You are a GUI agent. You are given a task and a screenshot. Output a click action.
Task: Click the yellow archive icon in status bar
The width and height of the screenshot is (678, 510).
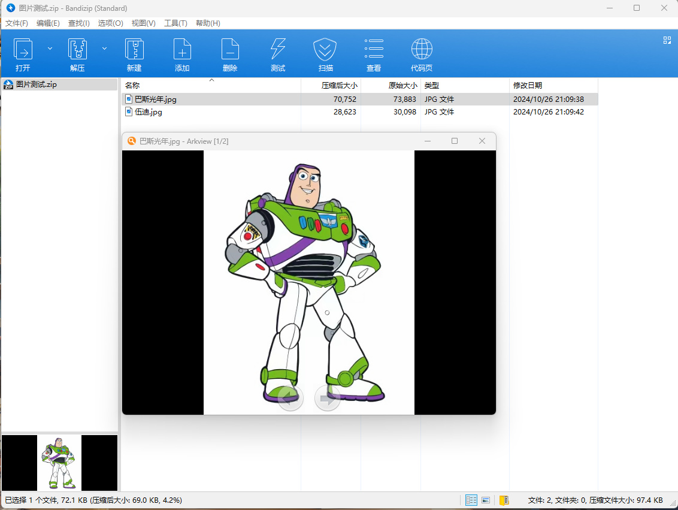pyautogui.click(x=504, y=500)
